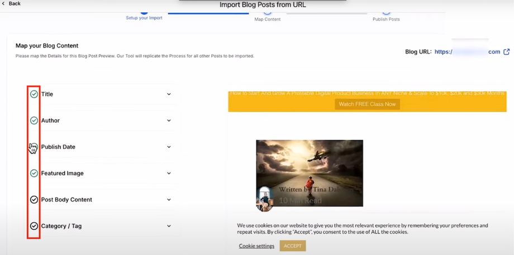Click the Map your Blog Content heading
The height and width of the screenshot is (255, 514).
point(47,46)
